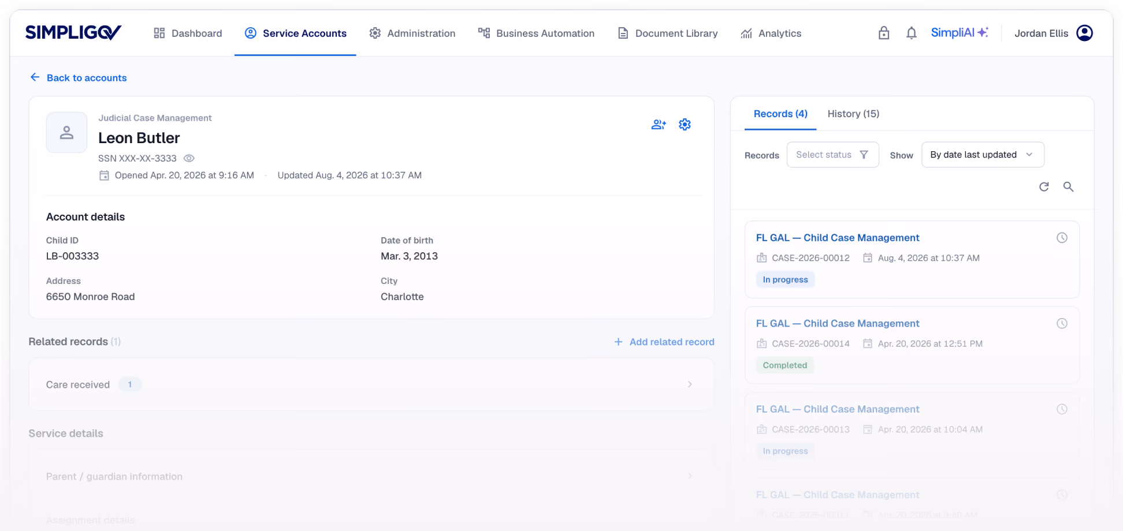Click the lock icon in header

tap(884, 33)
